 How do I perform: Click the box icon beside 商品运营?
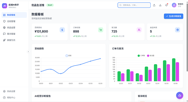coord(4,27)
